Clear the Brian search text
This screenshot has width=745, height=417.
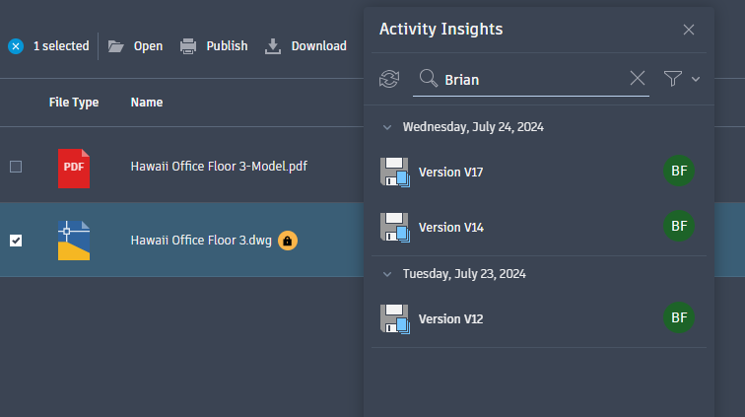pyautogui.click(x=638, y=79)
